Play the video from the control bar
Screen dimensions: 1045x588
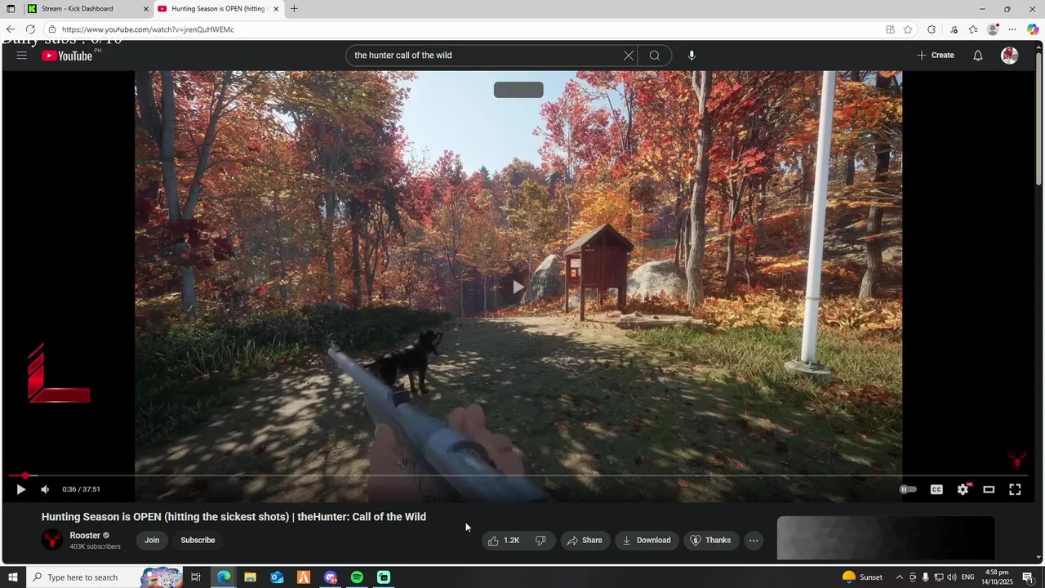click(x=21, y=489)
